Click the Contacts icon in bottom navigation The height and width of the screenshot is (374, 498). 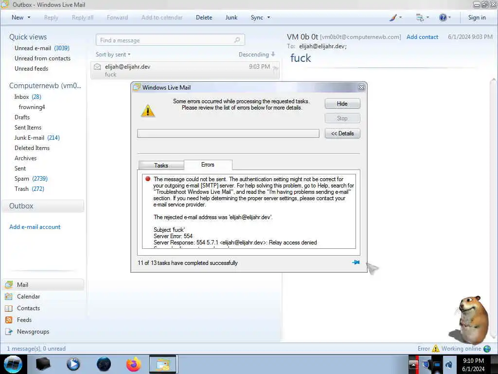(9, 308)
